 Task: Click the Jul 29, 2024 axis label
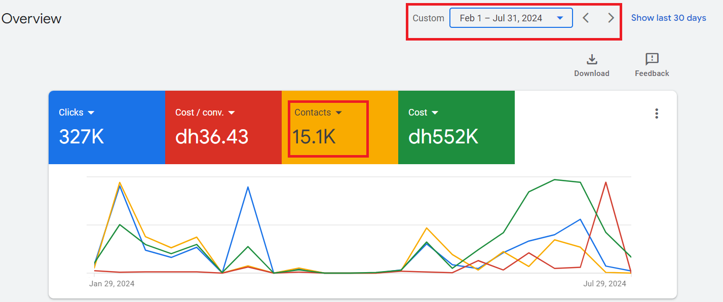point(604,284)
